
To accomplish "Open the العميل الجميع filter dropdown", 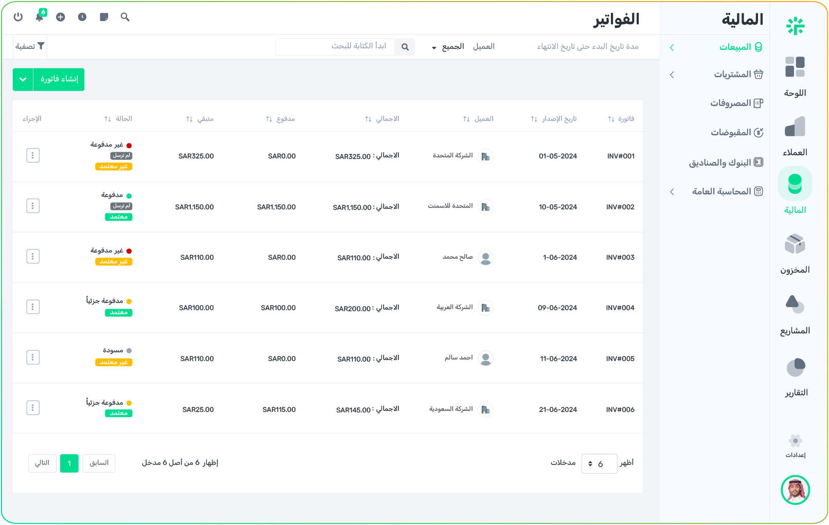I will click(x=446, y=47).
